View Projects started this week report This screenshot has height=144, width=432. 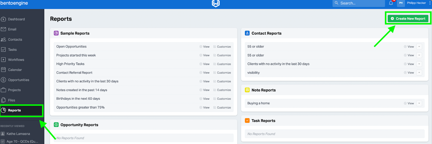pyautogui.click(x=205, y=55)
